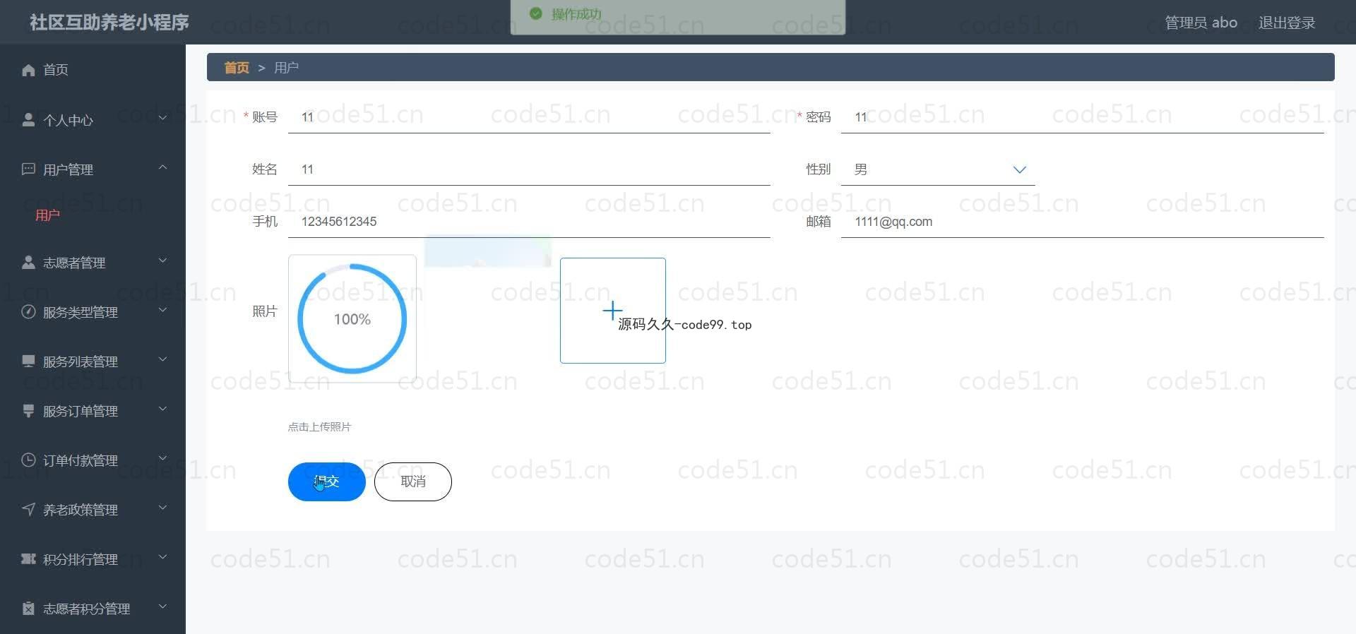The height and width of the screenshot is (634, 1356).
Task: Click the person icon next to 个人中心
Action: pyautogui.click(x=28, y=120)
